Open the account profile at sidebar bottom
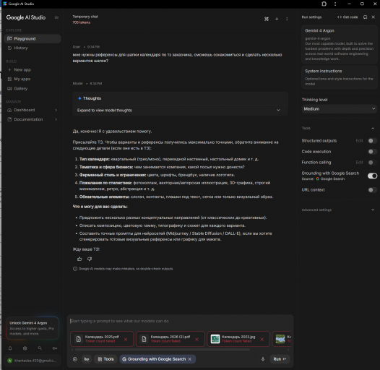380x370 pixels. pos(33,361)
